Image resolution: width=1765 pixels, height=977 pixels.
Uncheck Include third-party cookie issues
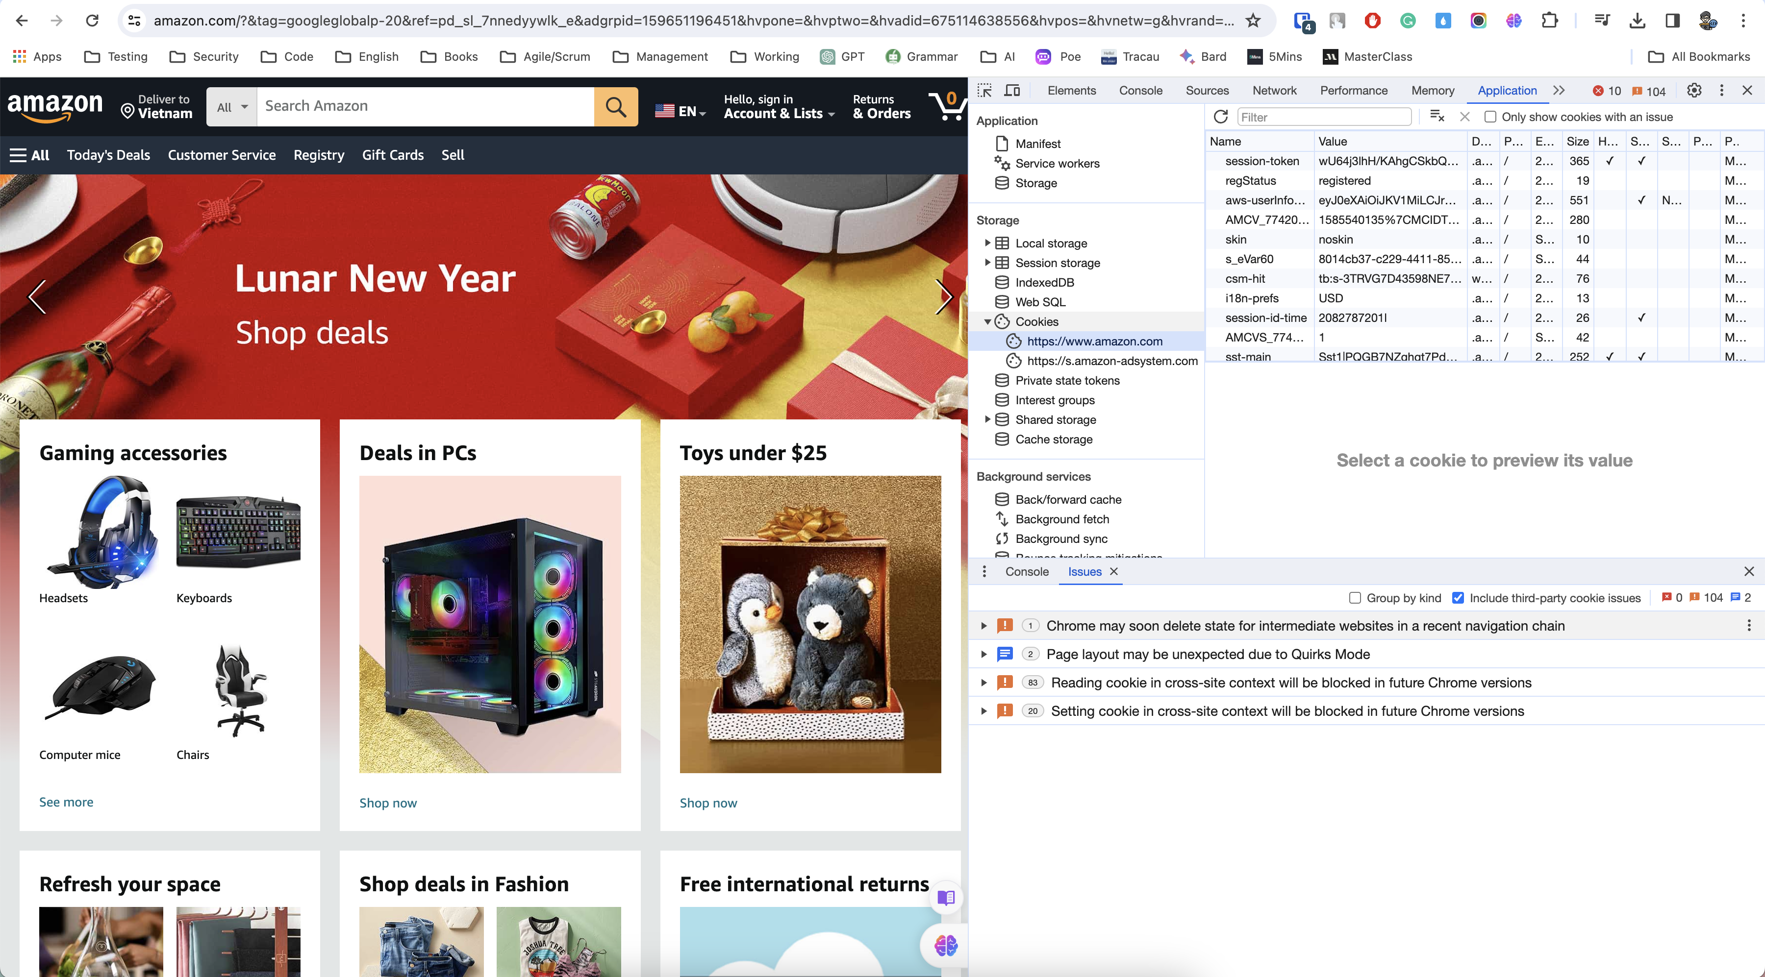coord(1458,598)
